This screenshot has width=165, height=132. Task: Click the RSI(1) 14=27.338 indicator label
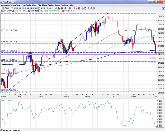(x=7, y=100)
